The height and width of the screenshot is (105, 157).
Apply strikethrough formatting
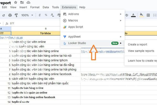coord(127,15)
